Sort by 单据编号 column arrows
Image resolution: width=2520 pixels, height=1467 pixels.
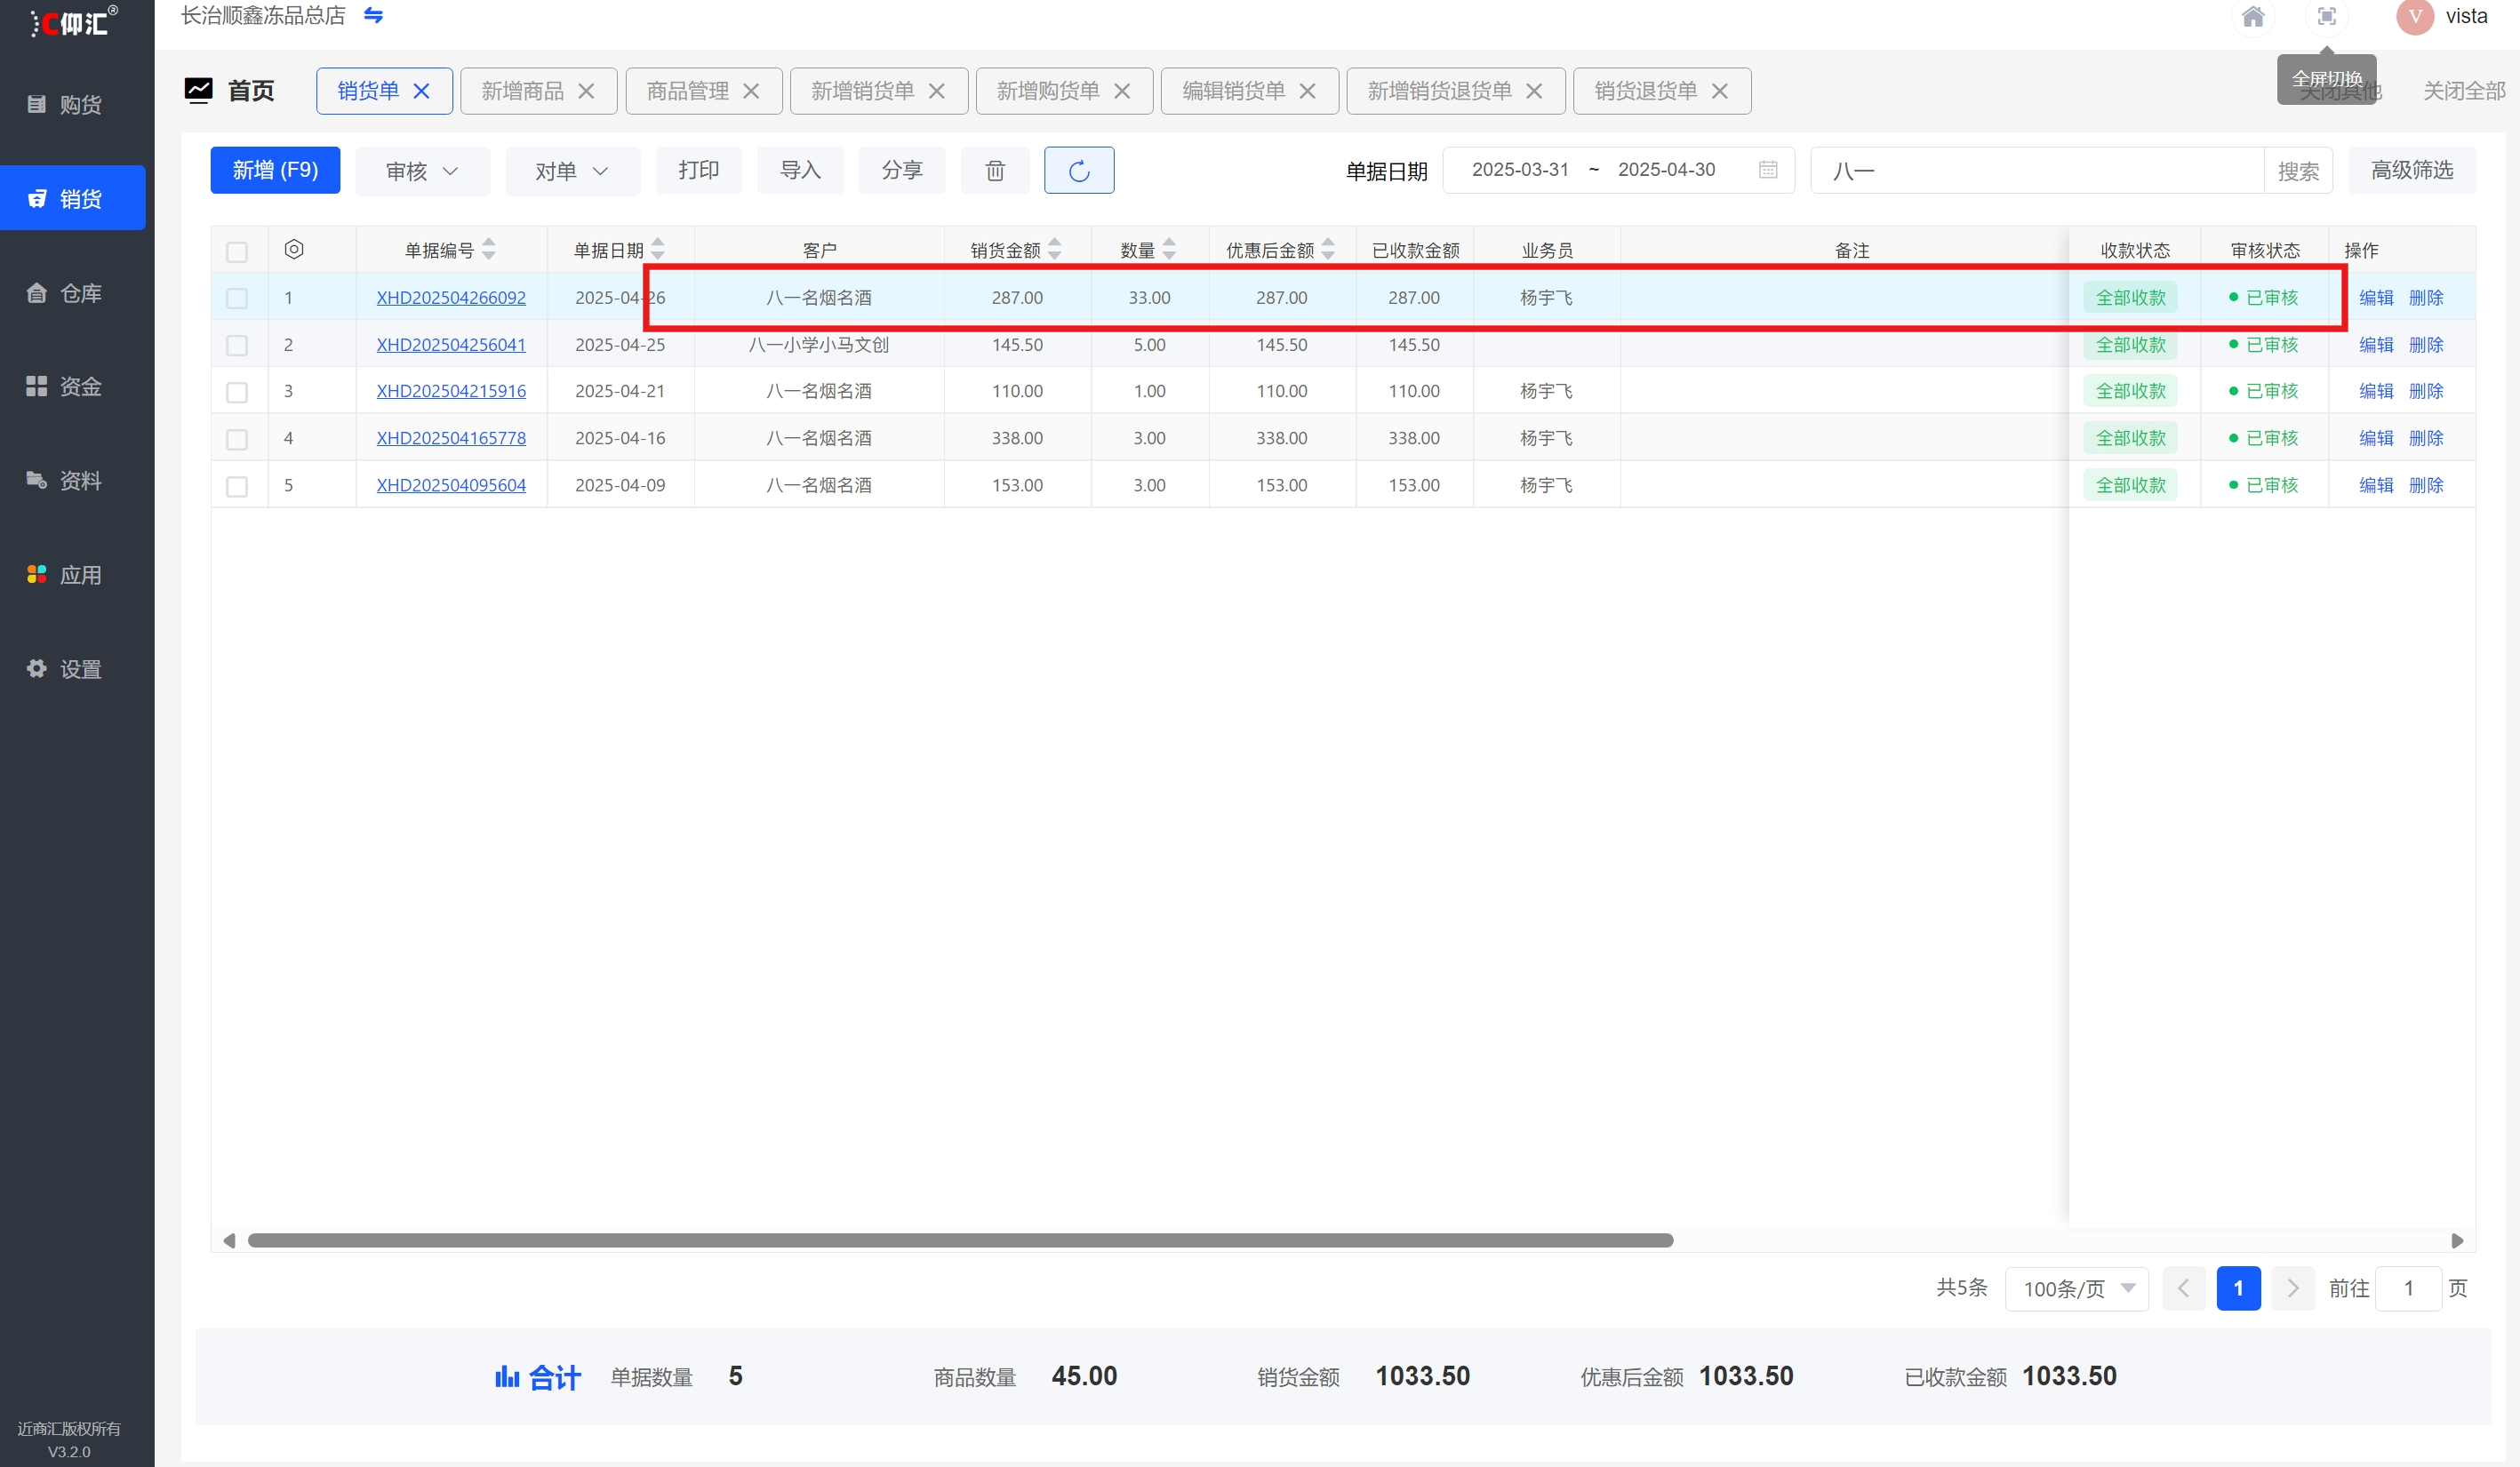489,249
